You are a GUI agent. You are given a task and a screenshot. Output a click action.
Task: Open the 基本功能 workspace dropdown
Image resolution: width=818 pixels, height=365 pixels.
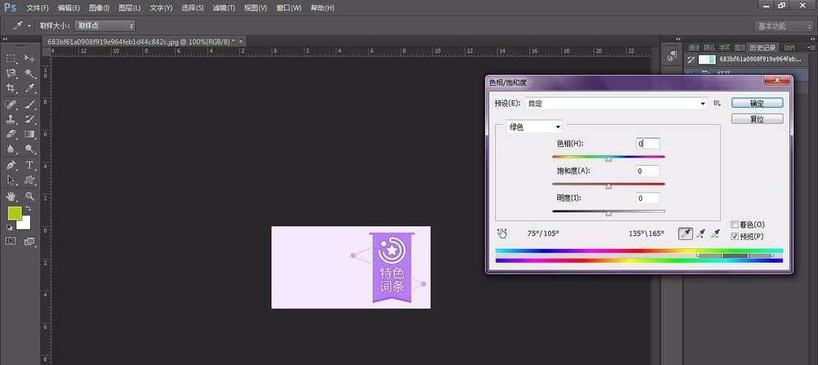[x=782, y=25]
